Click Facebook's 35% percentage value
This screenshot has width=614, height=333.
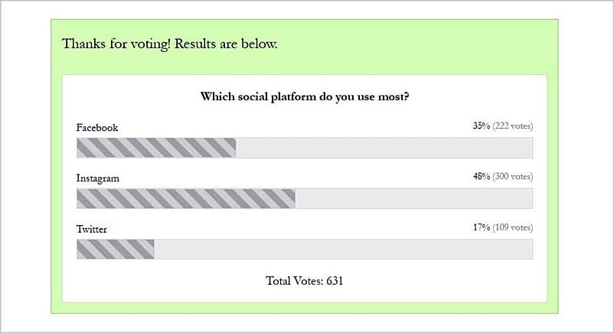[x=481, y=126]
